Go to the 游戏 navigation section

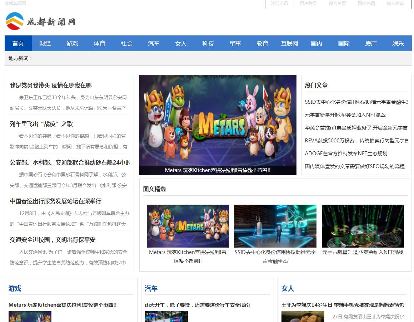73,43
